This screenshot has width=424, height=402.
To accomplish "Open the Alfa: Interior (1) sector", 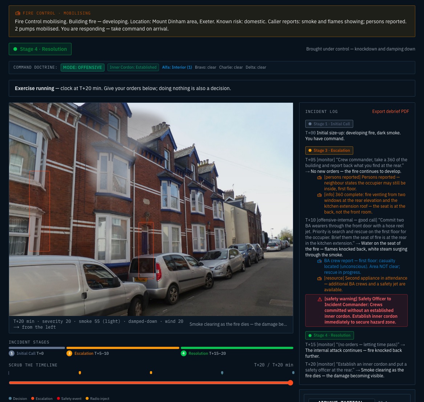I will pyautogui.click(x=177, y=67).
